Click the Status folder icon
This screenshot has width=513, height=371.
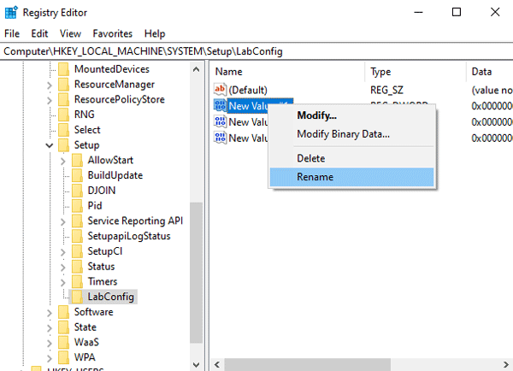77,267
